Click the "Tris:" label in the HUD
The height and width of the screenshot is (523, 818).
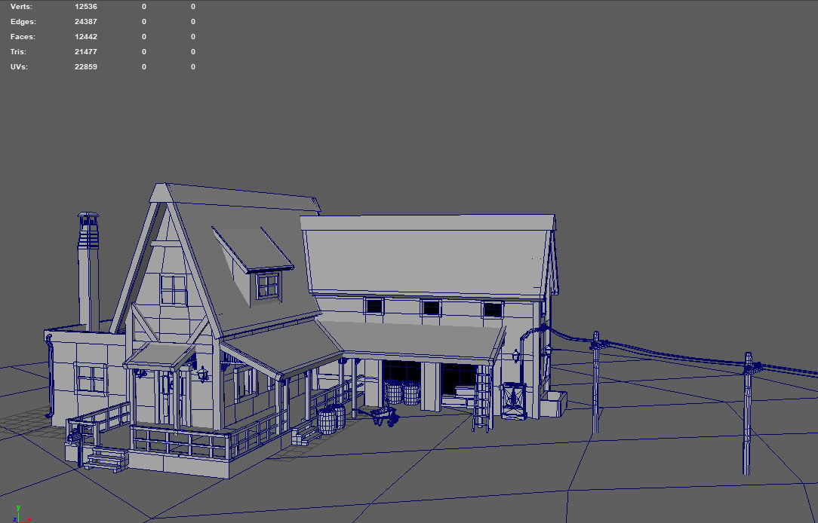[18, 52]
